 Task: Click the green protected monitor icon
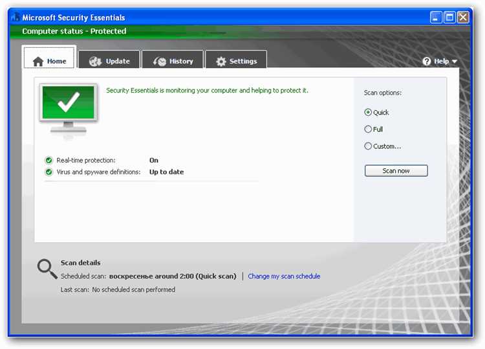69,108
